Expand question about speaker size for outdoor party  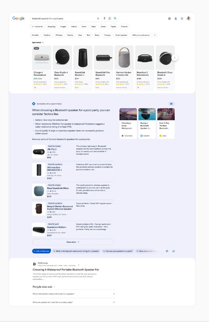click(74, 302)
